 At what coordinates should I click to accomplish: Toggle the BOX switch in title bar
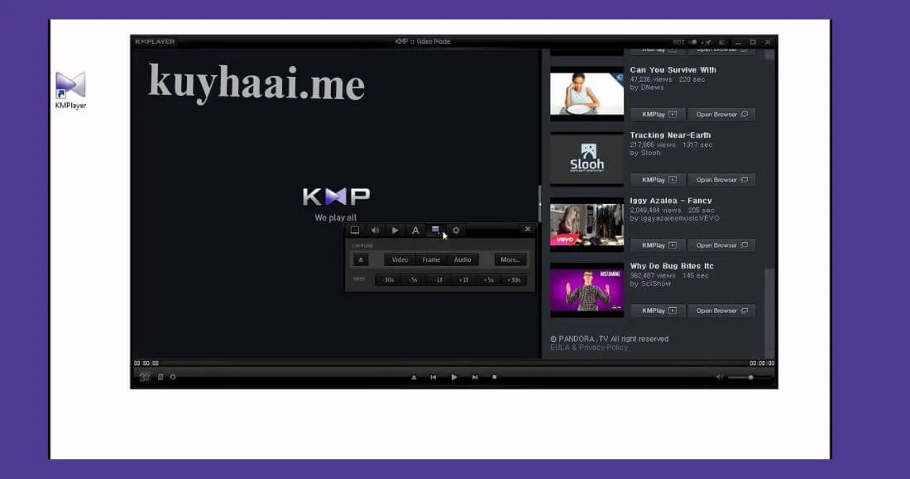point(686,41)
